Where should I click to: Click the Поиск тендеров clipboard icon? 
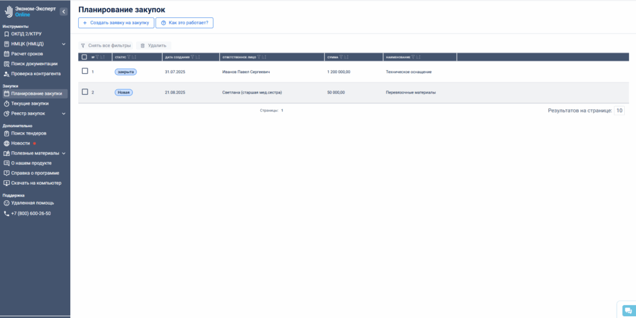(x=6, y=133)
